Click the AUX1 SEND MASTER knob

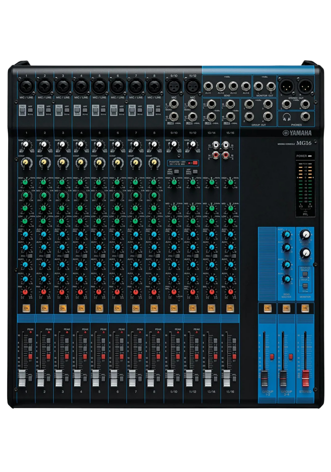coord(287,235)
